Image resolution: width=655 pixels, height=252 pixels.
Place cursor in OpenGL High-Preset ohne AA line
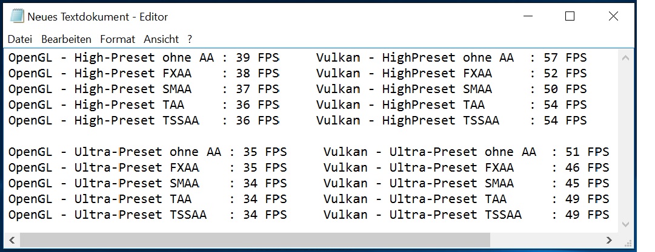[x=144, y=57]
